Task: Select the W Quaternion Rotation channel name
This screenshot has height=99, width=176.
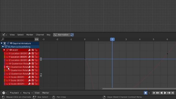Action: 18,64
